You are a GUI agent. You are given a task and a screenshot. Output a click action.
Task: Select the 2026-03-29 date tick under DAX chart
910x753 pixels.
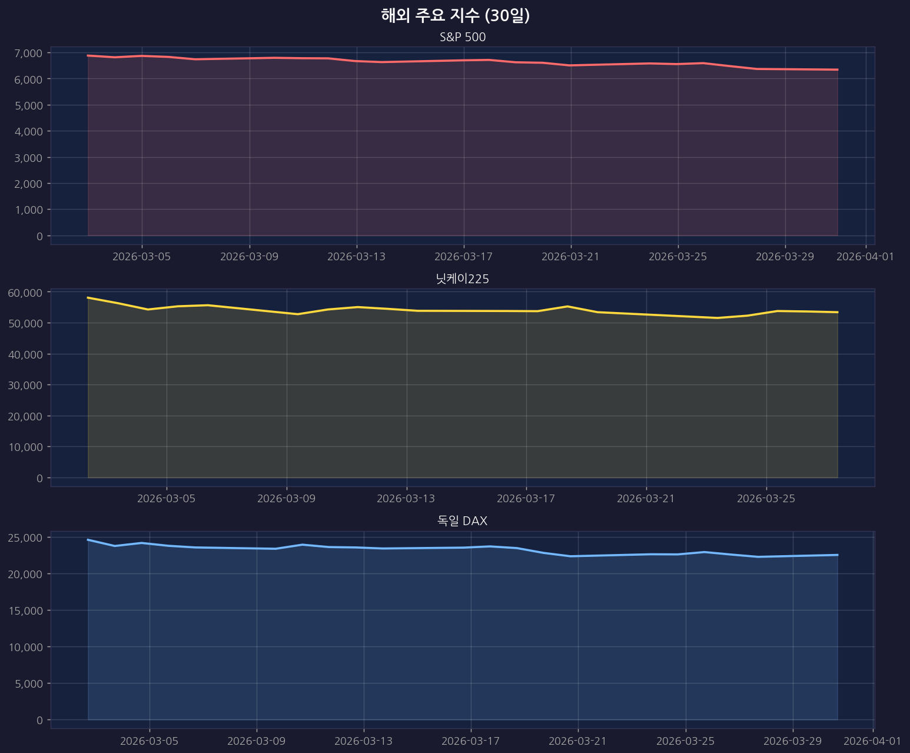click(x=792, y=741)
